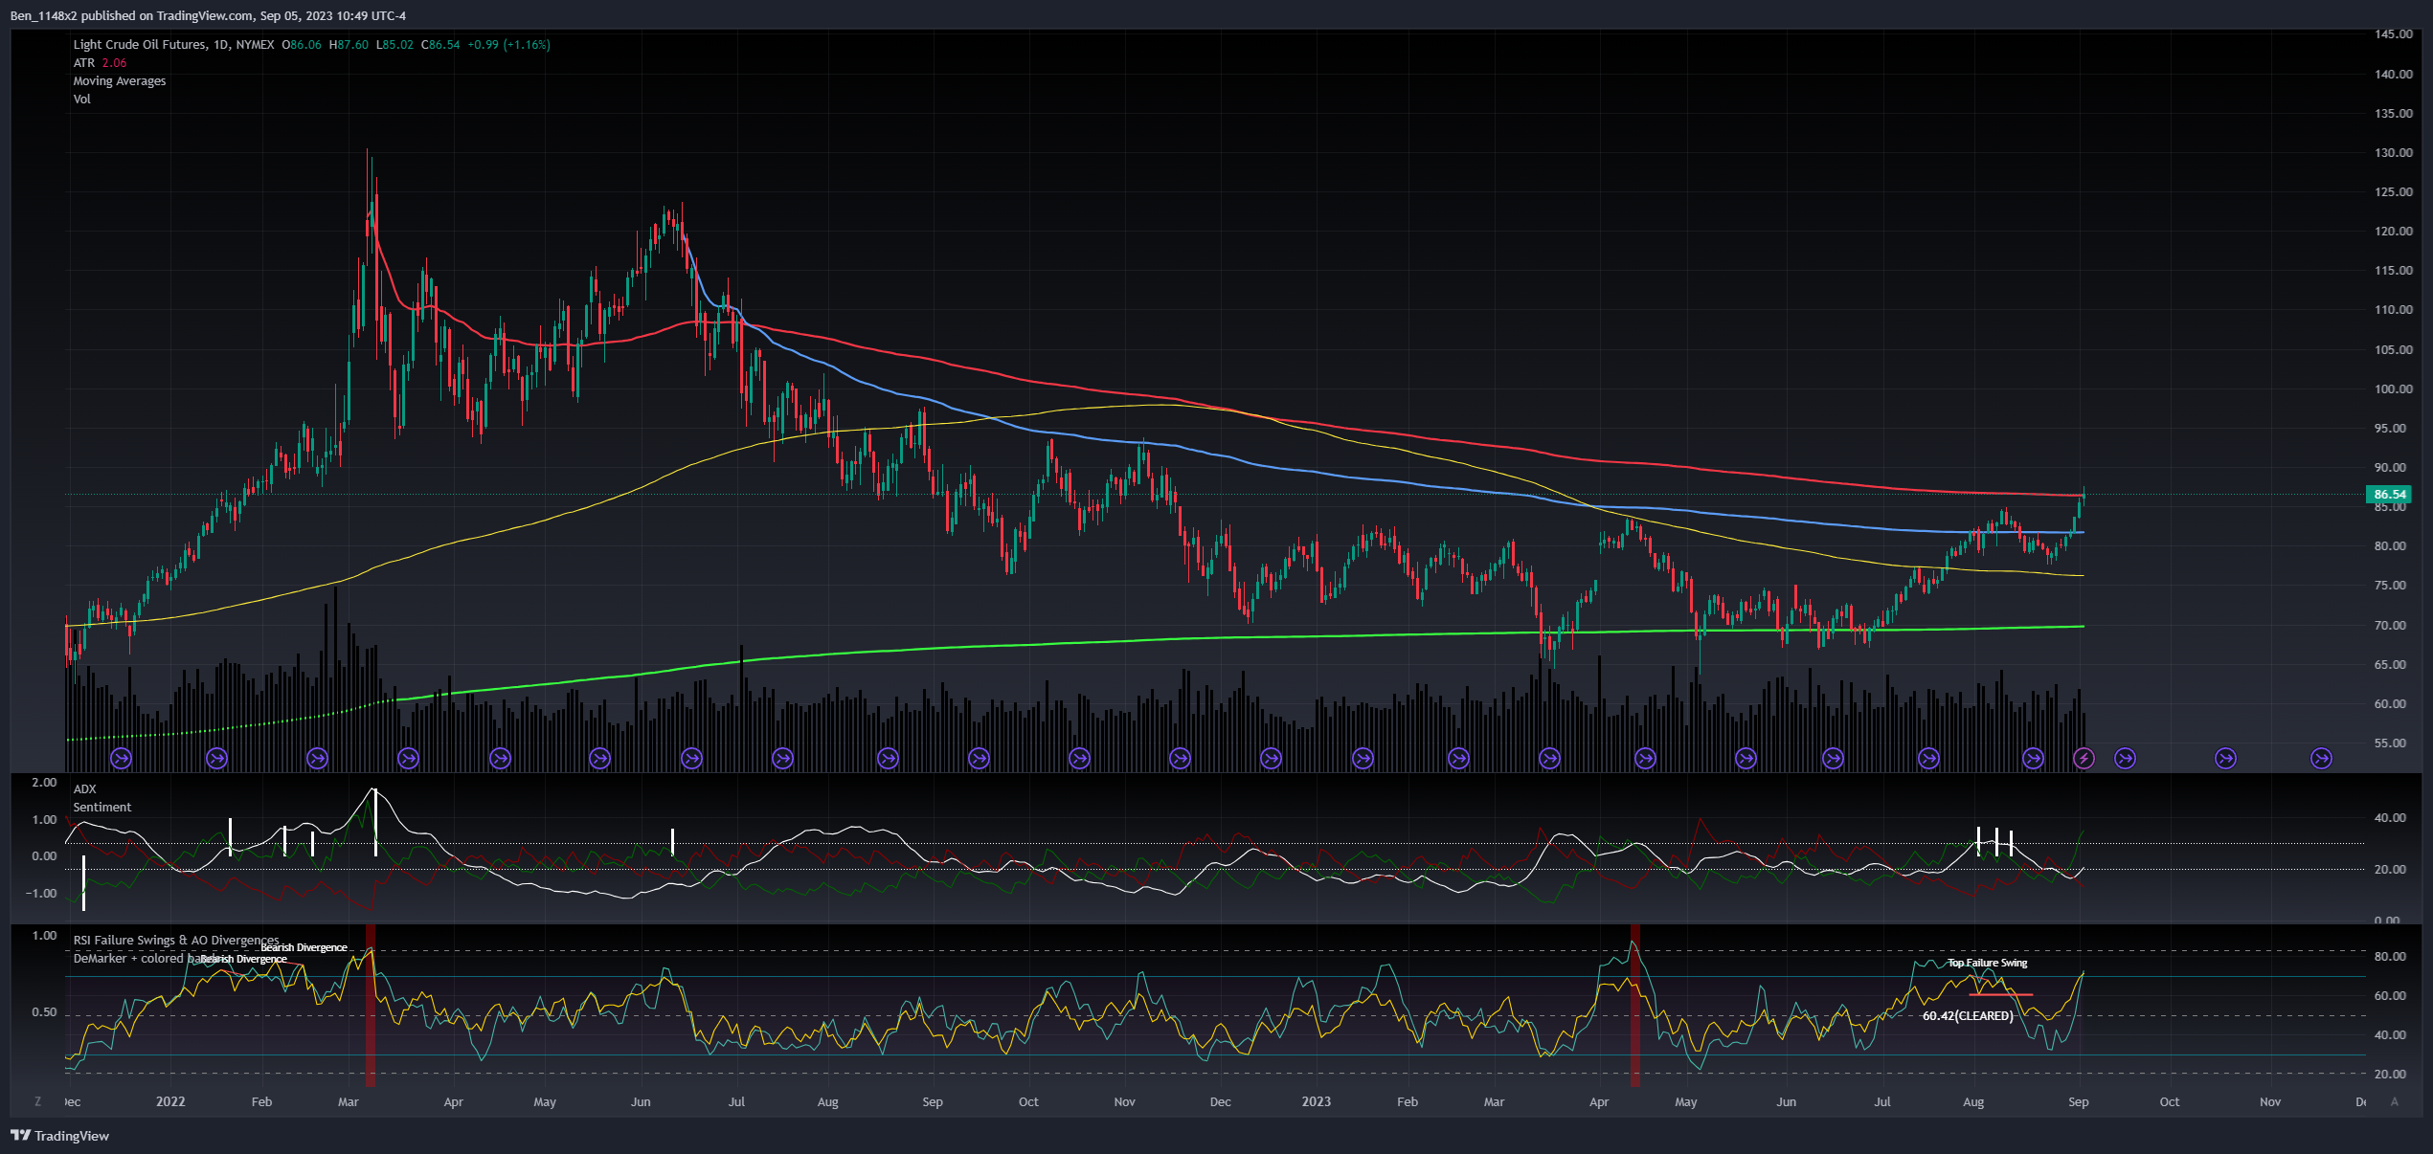Click the contract rollover marker in June 2022
This screenshot has width=2433, height=1154.
(x=691, y=759)
